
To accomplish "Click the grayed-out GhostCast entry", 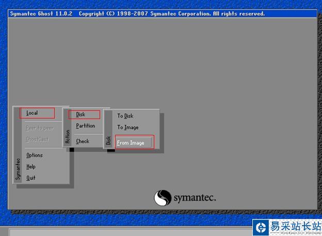I will point(37,139).
